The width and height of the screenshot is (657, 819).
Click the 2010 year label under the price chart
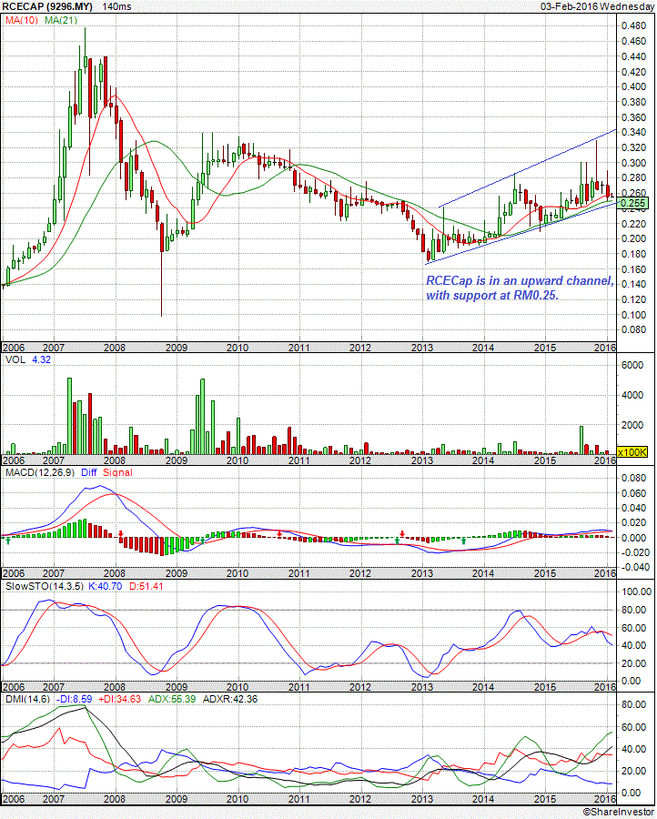pos(238,348)
